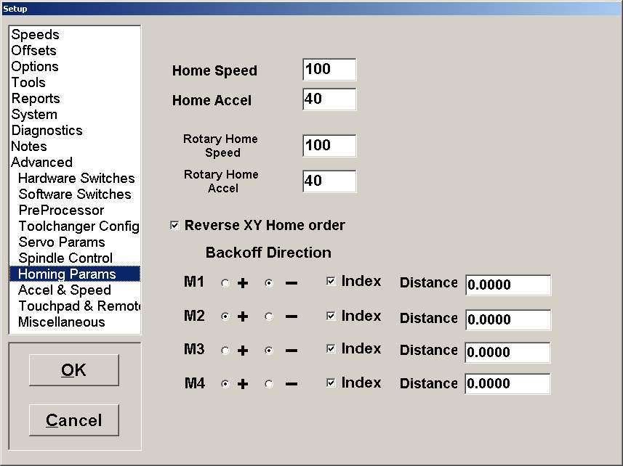Uncheck the Index option for M1
Screen dimensions: 623x466
click(331, 282)
